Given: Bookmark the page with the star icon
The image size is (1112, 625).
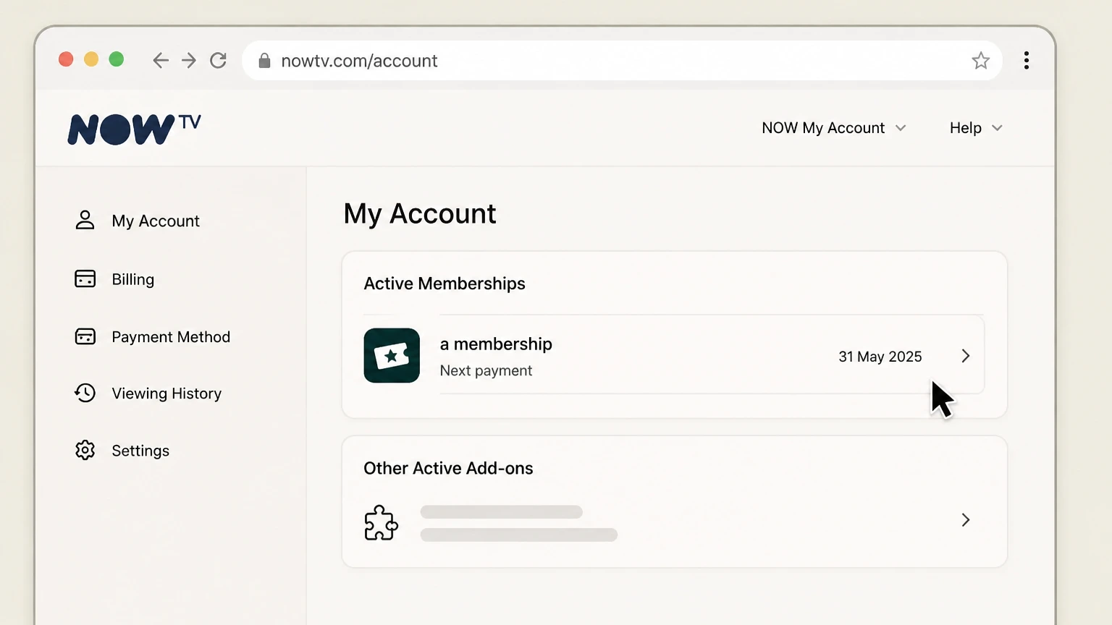Looking at the screenshot, I should click(980, 60).
